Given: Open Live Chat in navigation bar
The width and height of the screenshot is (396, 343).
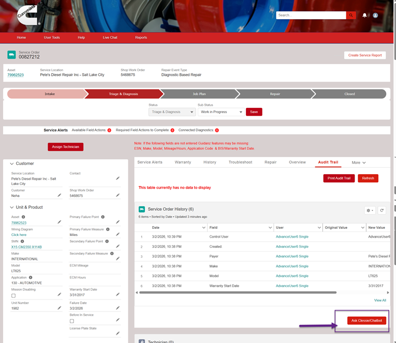Looking at the screenshot, I should (110, 38).
